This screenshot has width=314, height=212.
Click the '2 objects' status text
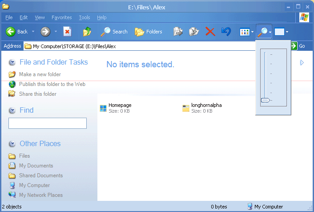[x=12, y=207]
